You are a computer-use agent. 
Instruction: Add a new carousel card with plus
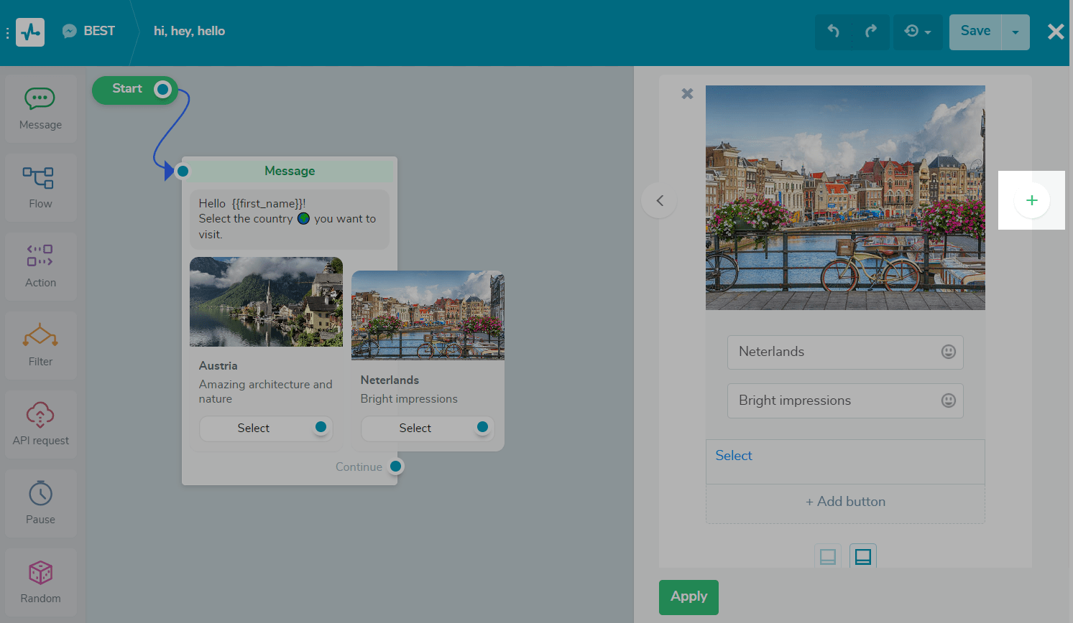coord(1031,200)
